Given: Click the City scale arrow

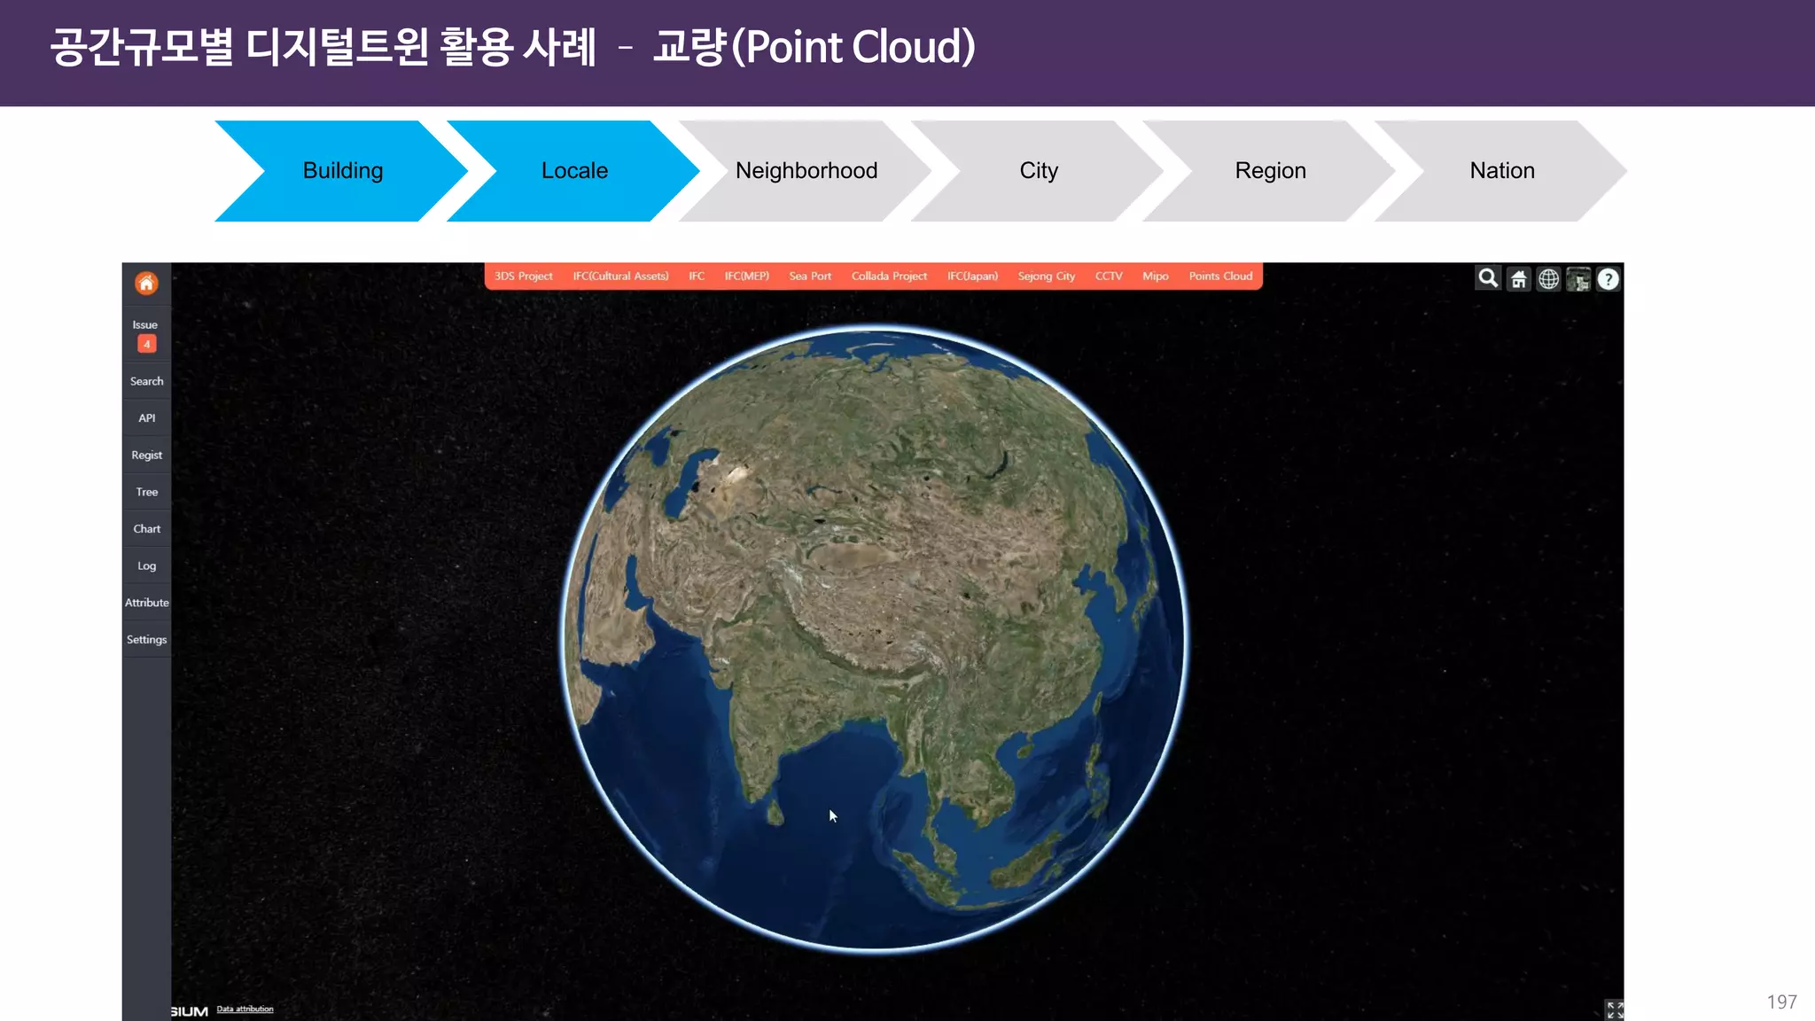Looking at the screenshot, I should [1038, 171].
